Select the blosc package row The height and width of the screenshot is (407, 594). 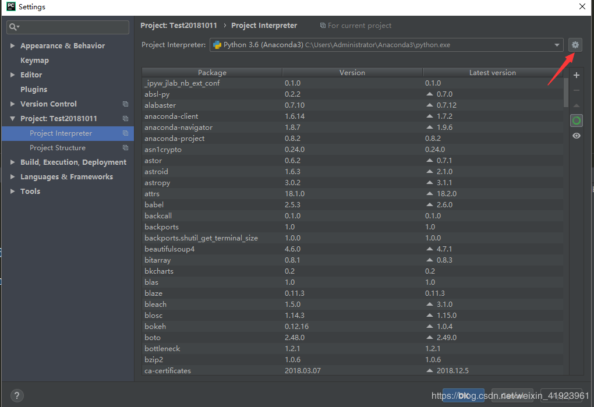tap(353, 316)
